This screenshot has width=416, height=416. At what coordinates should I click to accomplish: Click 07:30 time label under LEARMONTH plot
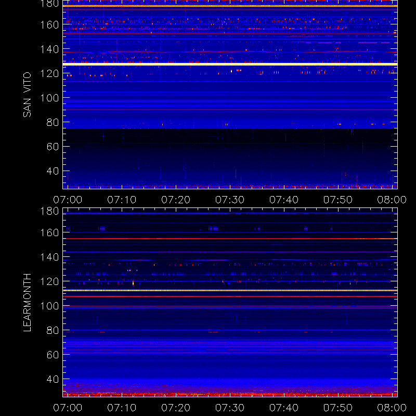(x=230, y=408)
